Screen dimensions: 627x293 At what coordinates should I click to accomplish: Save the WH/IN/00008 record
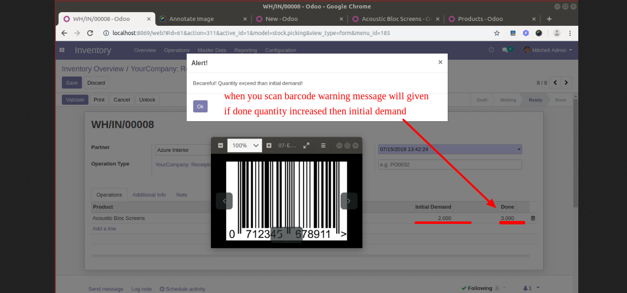[72, 83]
